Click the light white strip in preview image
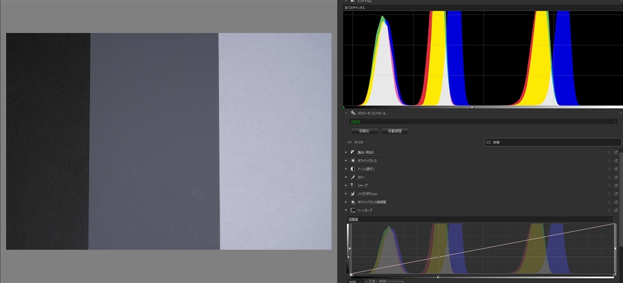The image size is (623, 283). (x=276, y=141)
